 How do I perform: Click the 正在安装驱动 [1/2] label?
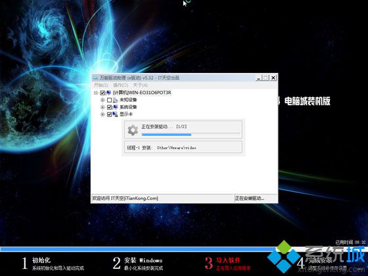coord(164,126)
